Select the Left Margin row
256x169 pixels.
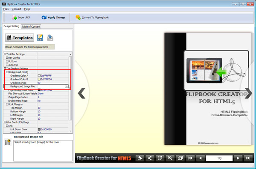click(x=36, y=115)
